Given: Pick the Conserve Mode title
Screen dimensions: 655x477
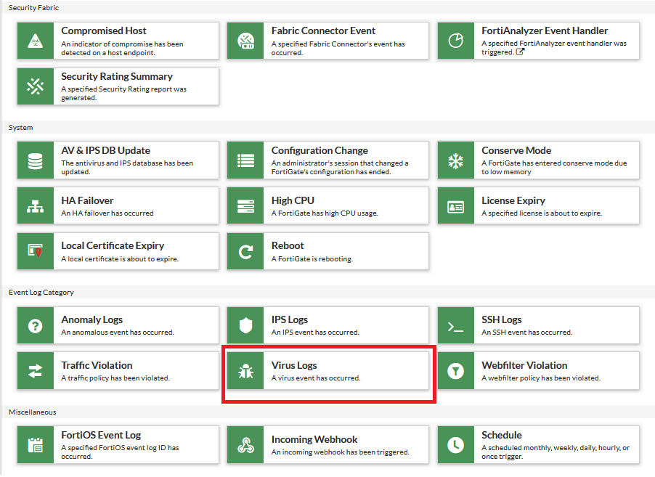Looking at the screenshot, I should click(516, 150).
